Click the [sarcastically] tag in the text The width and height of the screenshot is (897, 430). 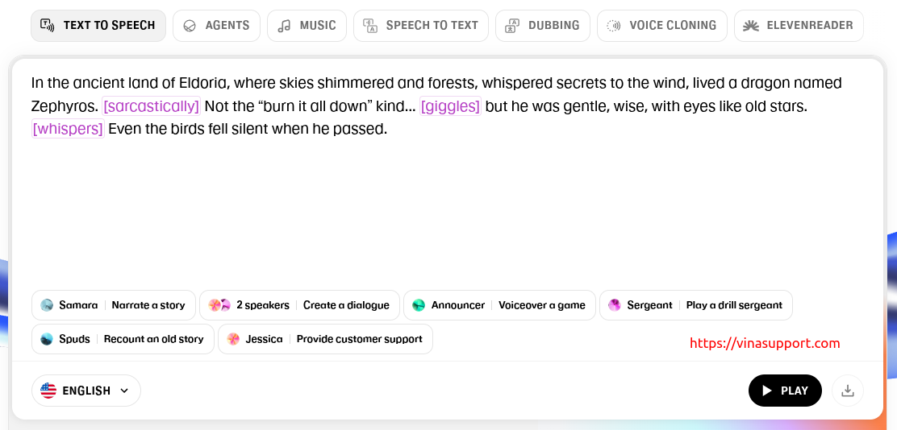tap(152, 106)
